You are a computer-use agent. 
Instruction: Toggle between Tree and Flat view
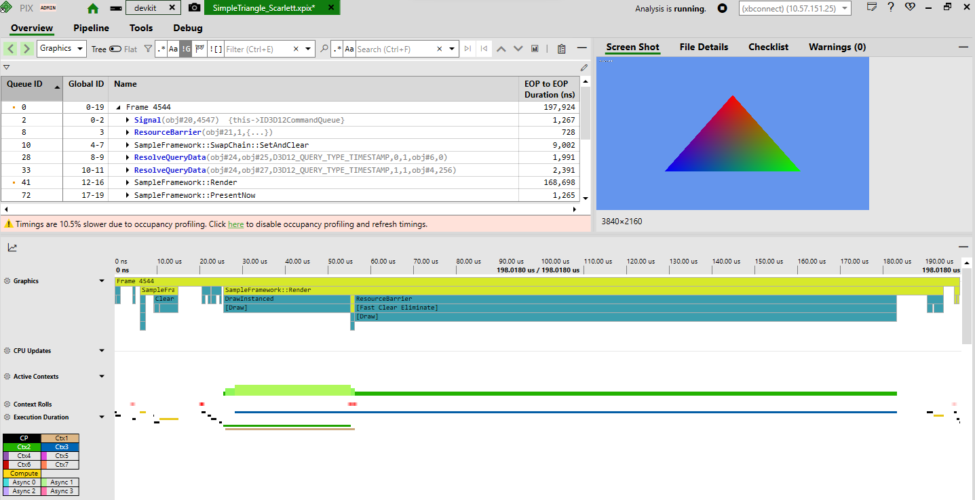tap(115, 49)
